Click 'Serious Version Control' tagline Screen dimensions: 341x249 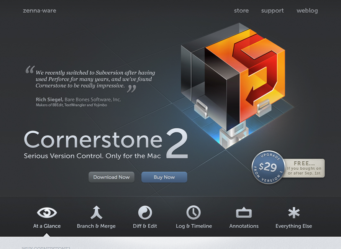[x=92, y=156]
